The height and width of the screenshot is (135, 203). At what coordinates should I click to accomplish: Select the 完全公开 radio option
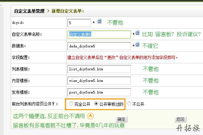pos(71,103)
